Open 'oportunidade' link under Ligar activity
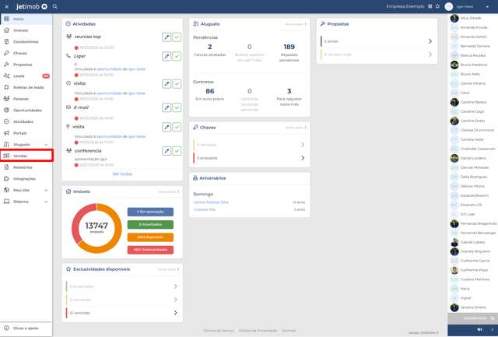This screenshot has width=498, height=337. click(x=109, y=69)
